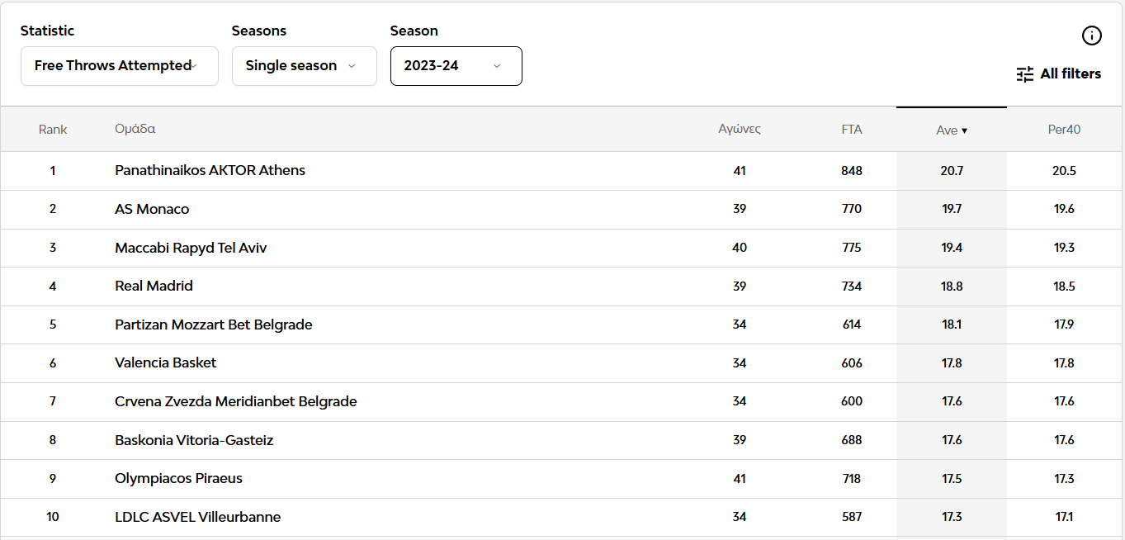Select AS Monaco team name
This screenshot has height=540, width=1125.
coord(152,210)
